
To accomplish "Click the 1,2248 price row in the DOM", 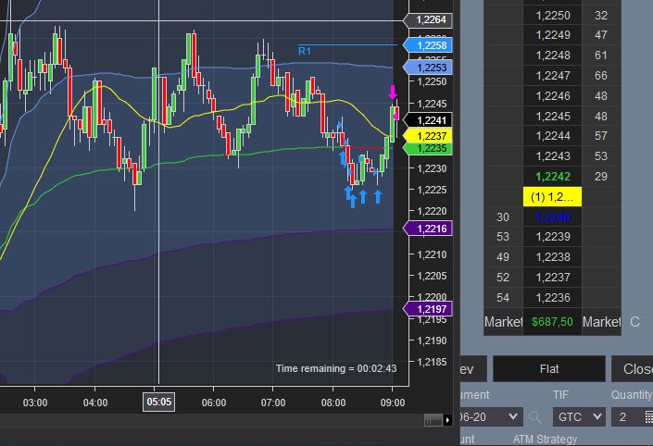I will [x=552, y=55].
